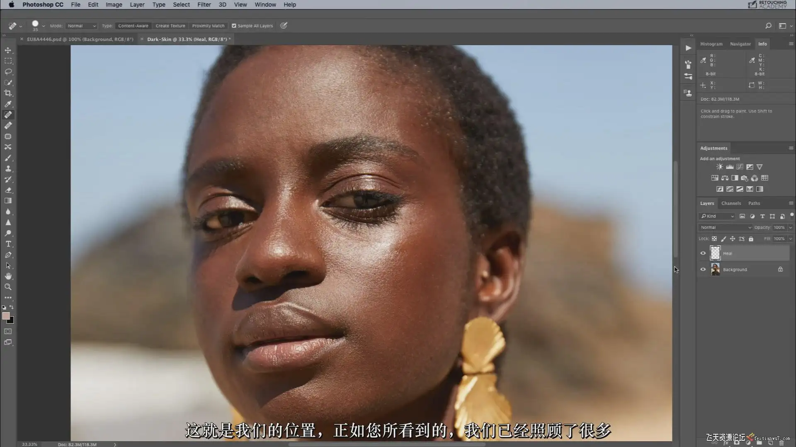Select the Horizontal Type tool
The image size is (796, 447).
(8, 244)
